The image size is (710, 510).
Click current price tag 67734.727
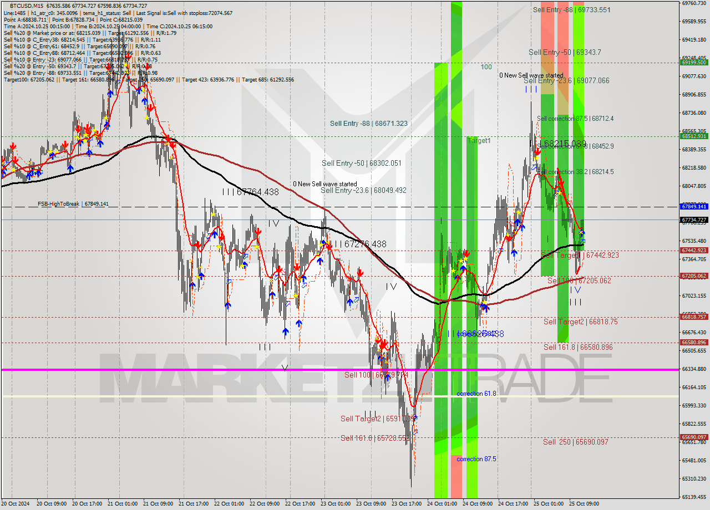coord(693,220)
